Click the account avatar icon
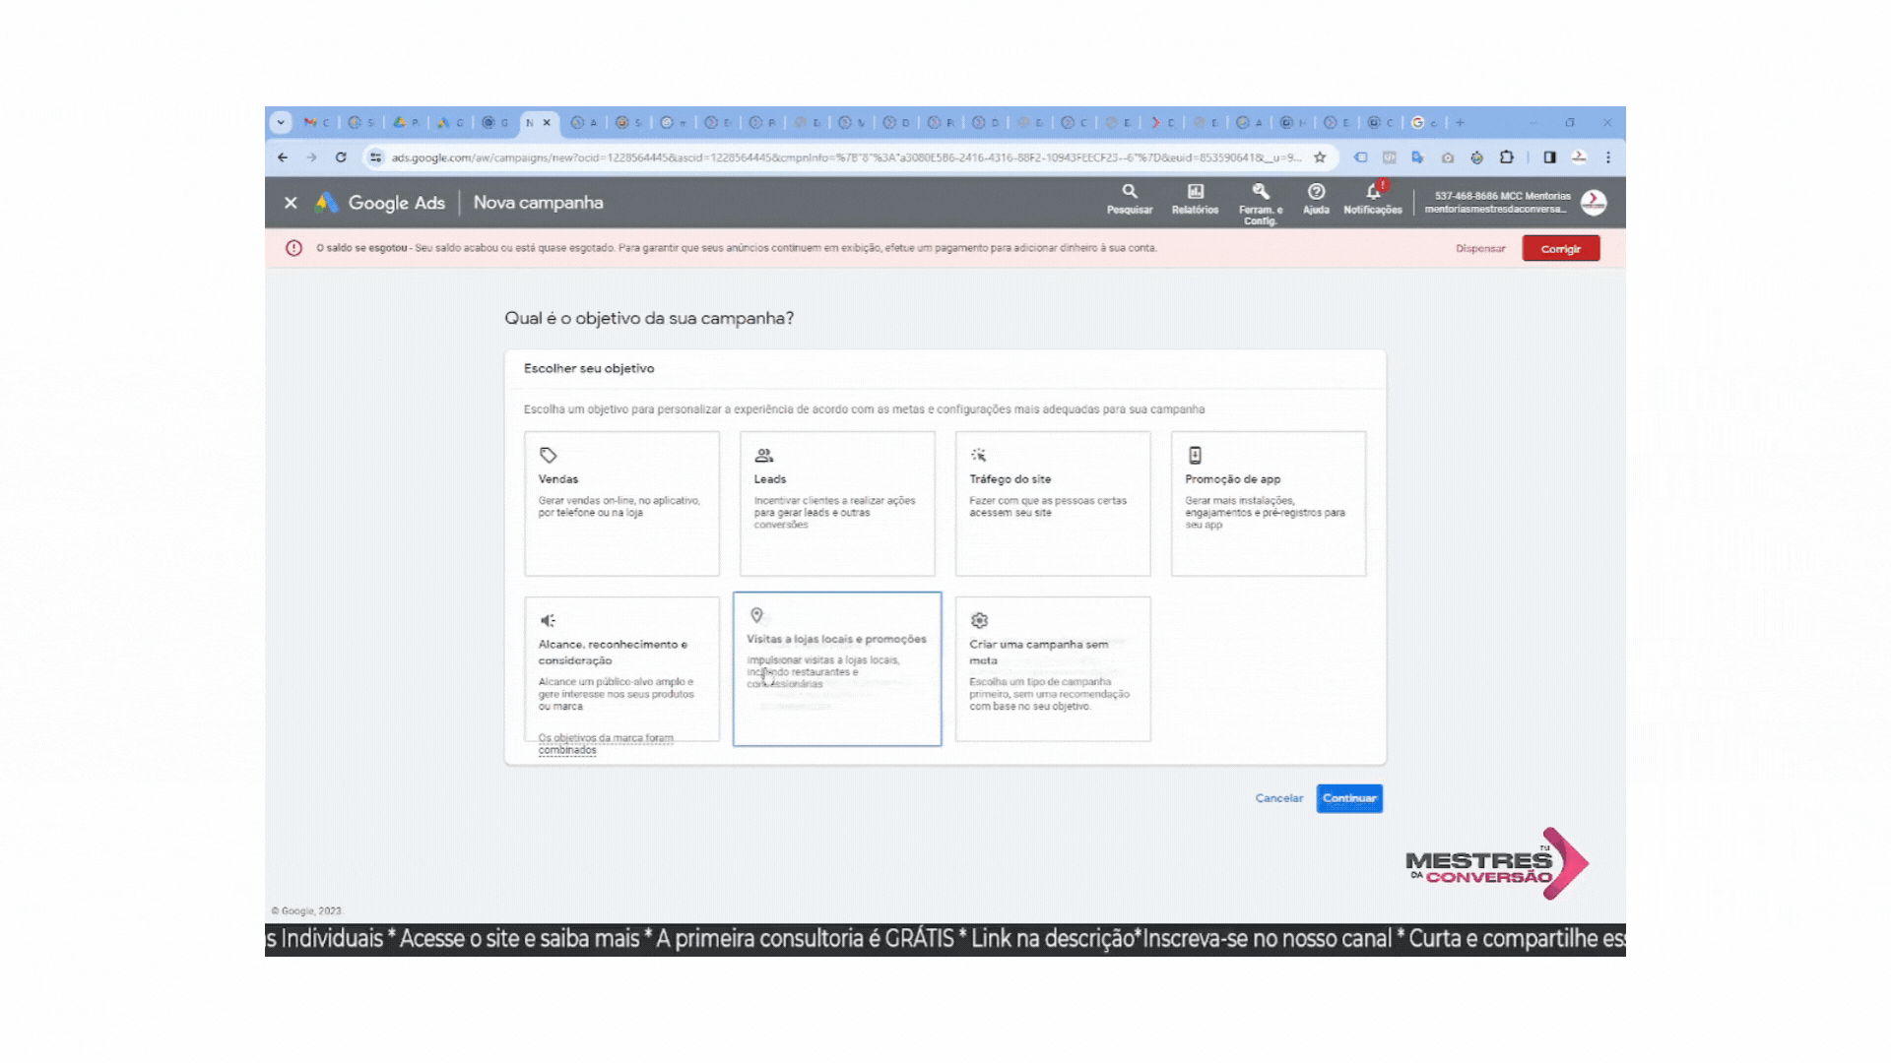Viewport: 1891px width, 1063px height. click(1594, 203)
